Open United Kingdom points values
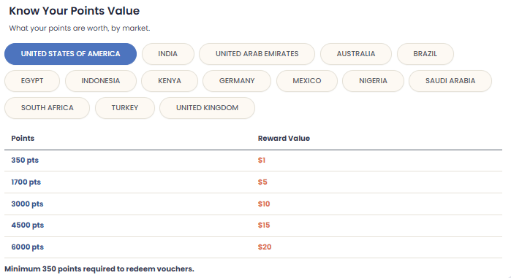The width and height of the screenshot is (511, 278). point(207,108)
